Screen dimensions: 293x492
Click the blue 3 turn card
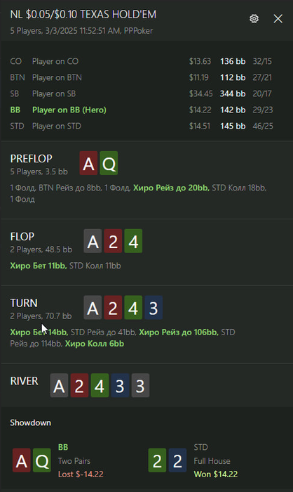(154, 308)
